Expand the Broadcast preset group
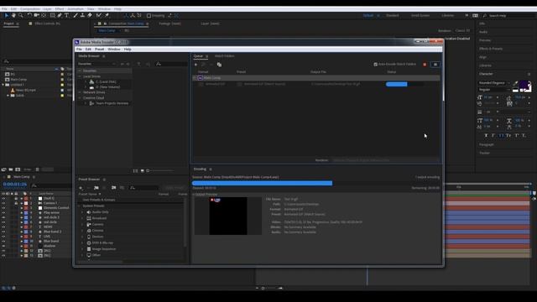537x302 pixels. [82, 218]
